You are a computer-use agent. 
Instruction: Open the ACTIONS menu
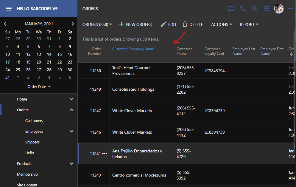(222, 24)
